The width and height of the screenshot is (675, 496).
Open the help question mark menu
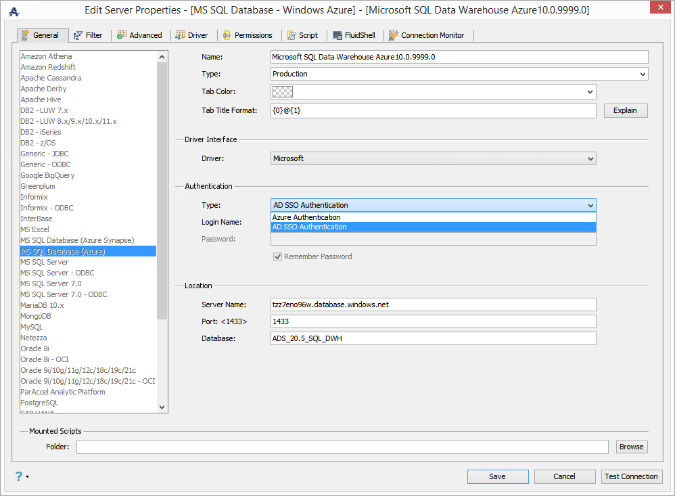(20, 476)
